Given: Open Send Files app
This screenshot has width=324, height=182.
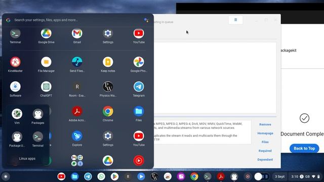Looking at the screenshot, I should (x=77, y=62).
